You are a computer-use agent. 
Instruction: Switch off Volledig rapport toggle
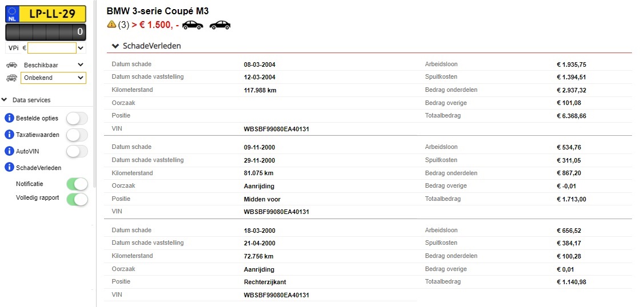point(77,199)
